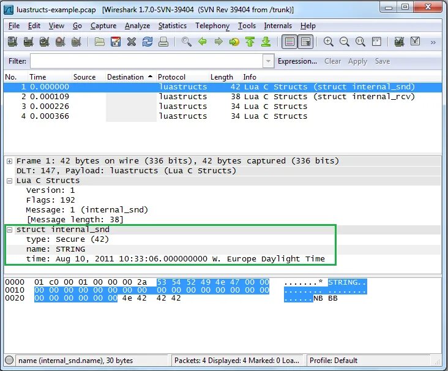
Task: Select packet 3 at time 0.000226
Action: pos(223,107)
